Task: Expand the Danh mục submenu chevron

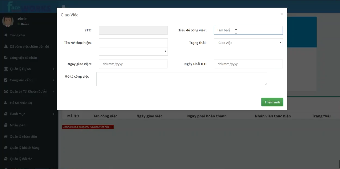Action: coord(54,114)
